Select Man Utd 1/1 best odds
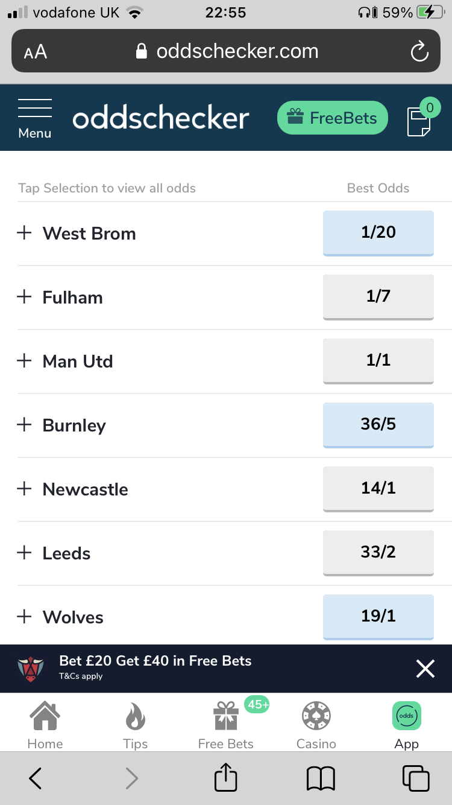Screen dimensions: 452x805 pyautogui.click(x=378, y=361)
